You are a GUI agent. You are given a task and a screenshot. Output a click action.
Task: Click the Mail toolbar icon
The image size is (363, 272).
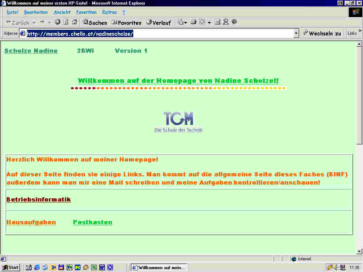pos(181,22)
